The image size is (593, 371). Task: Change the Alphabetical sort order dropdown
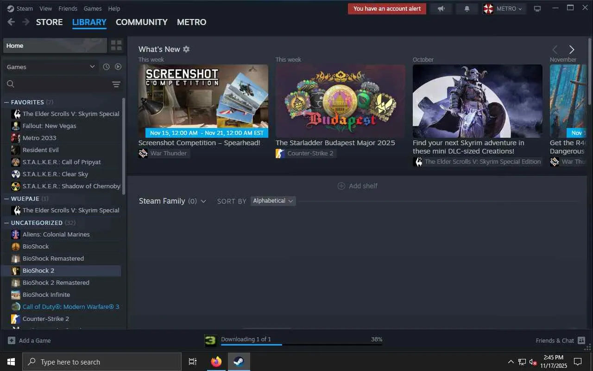[273, 201]
